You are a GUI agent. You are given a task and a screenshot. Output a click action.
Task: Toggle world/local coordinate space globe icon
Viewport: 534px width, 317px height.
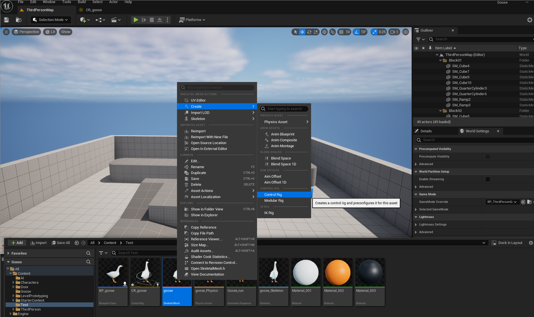(x=324, y=32)
